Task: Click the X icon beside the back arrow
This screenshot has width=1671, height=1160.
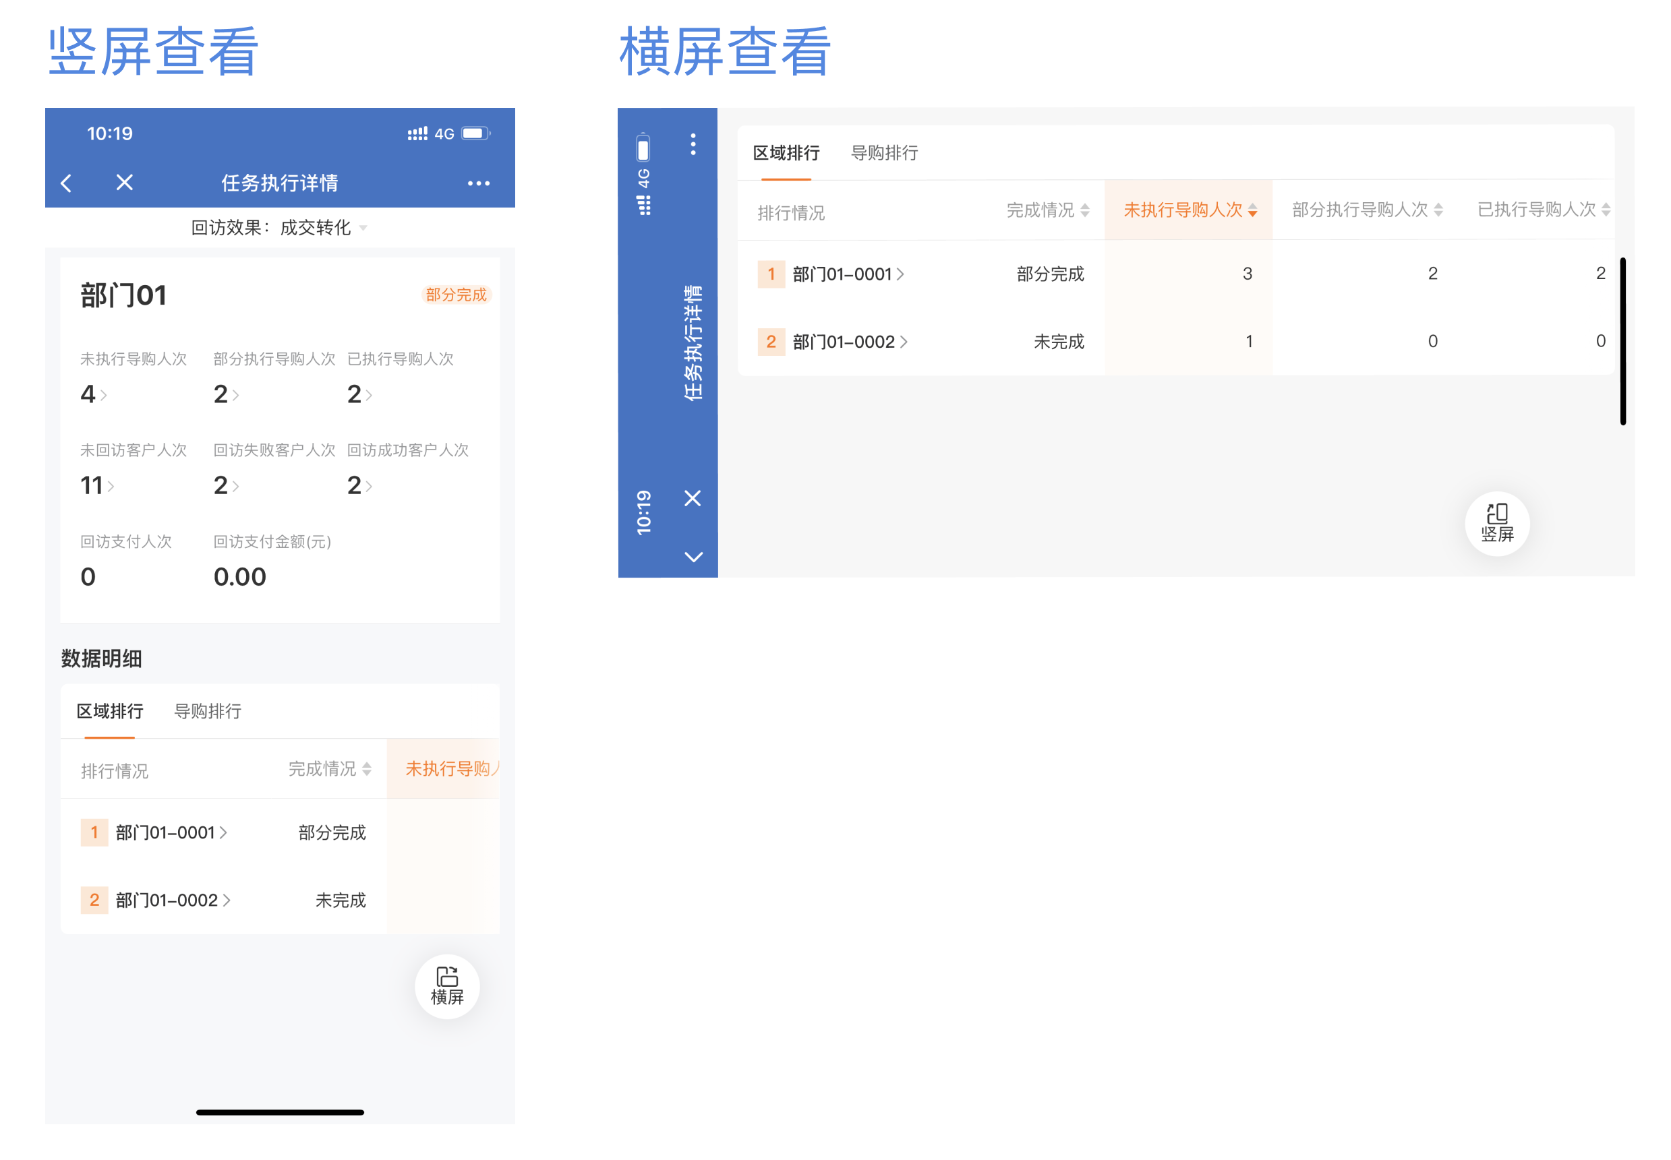Action: click(124, 183)
